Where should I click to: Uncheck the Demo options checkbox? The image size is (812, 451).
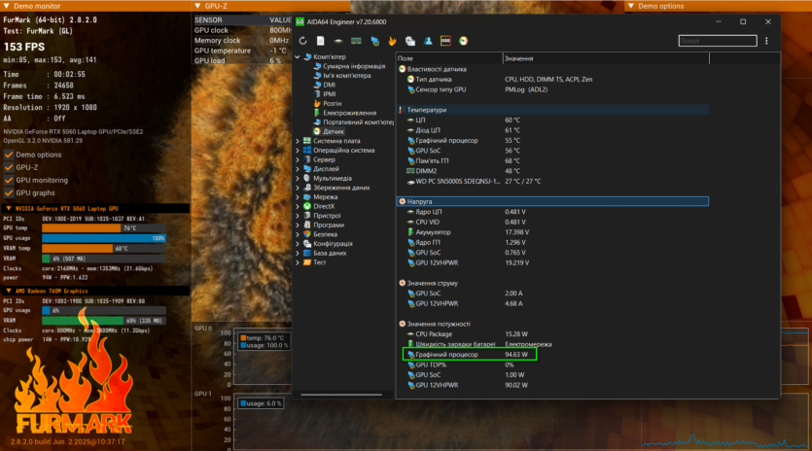click(10, 155)
